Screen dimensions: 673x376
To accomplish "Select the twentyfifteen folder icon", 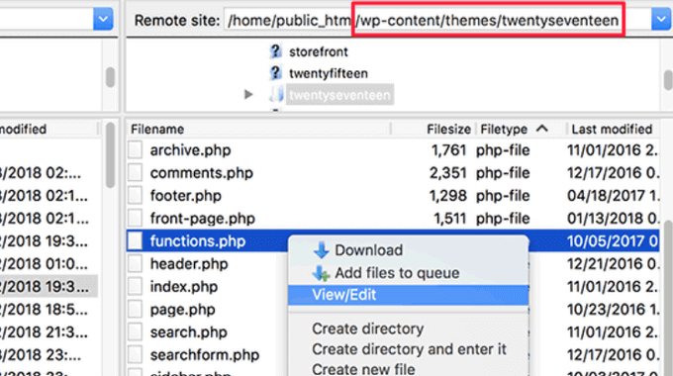I will [275, 73].
